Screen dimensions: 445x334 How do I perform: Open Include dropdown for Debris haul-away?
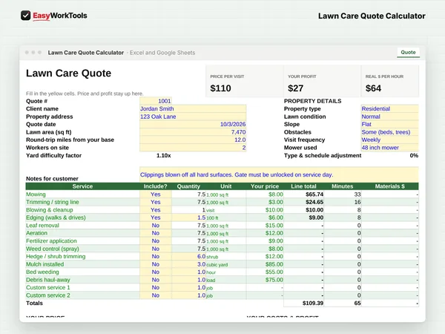pos(156,280)
